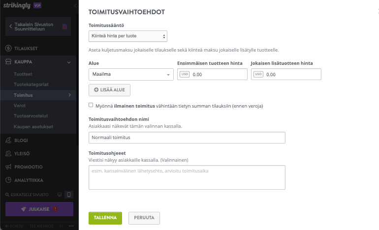The image size is (379, 230).
Task: Click the Poistu exit link
Action: (x=14, y=226)
